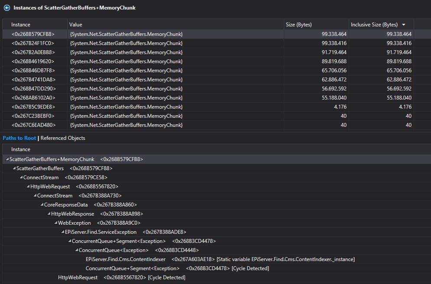The image size is (431, 284).
Task: Click size value 62.886.472 in Size column
Action: point(334,79)
